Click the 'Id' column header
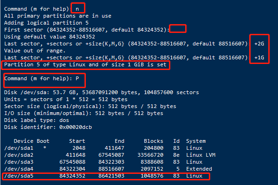The width and height of the screenshot is (278, 185). tap(176, 141)
